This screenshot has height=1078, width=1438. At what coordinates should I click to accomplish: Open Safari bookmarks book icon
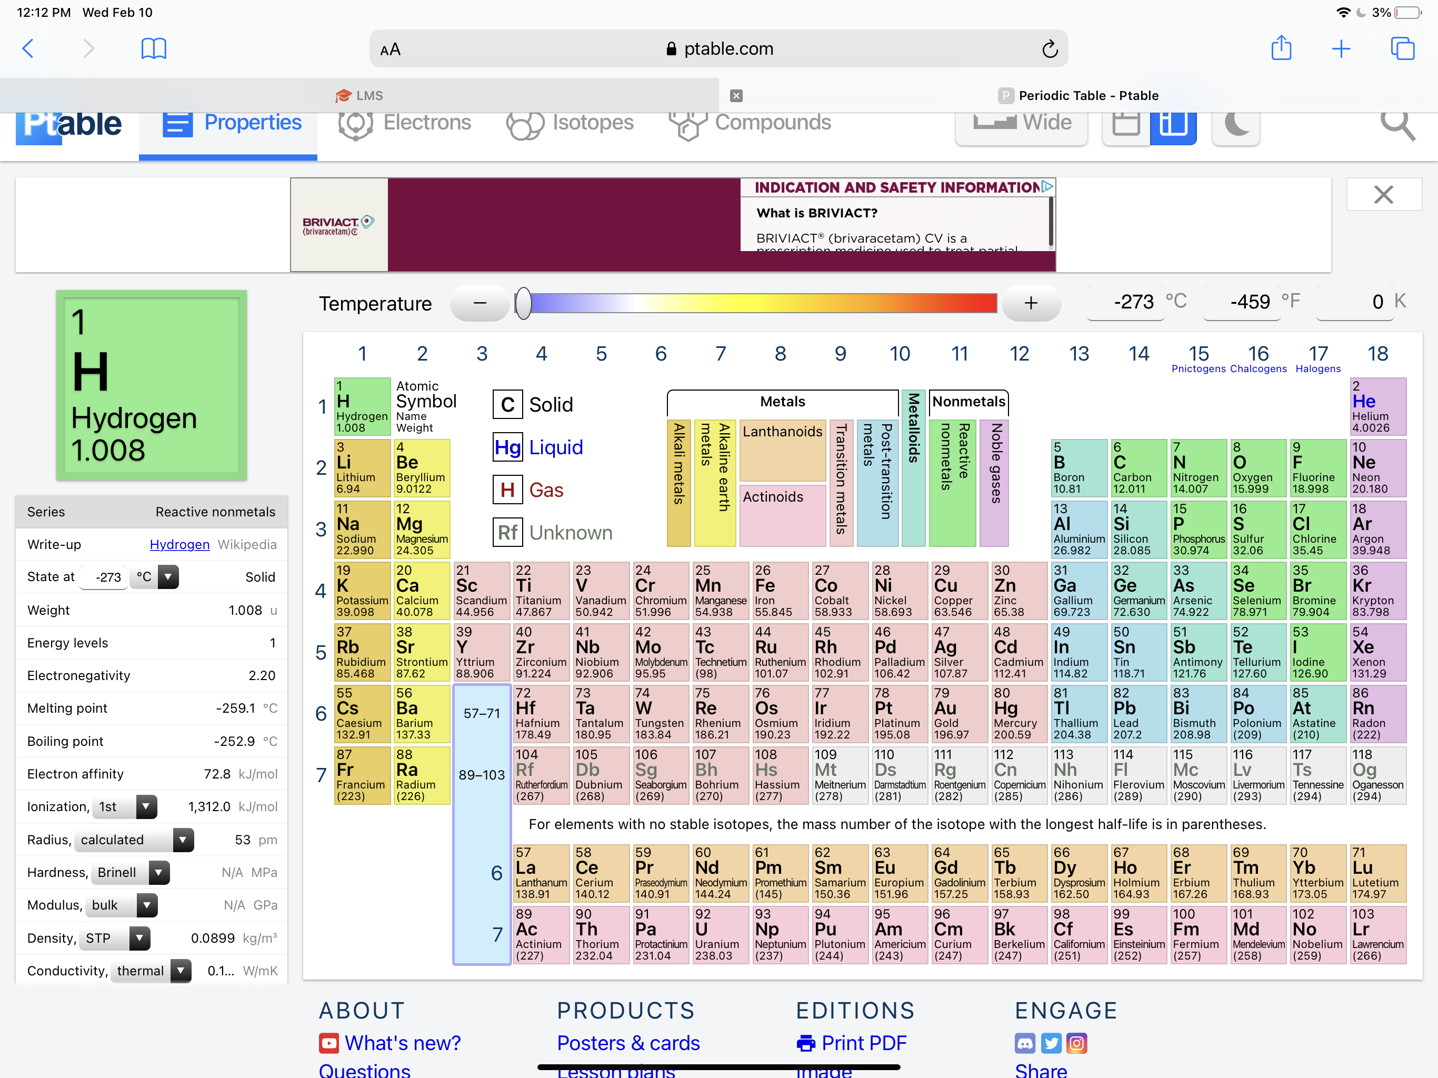click(153, 49)
